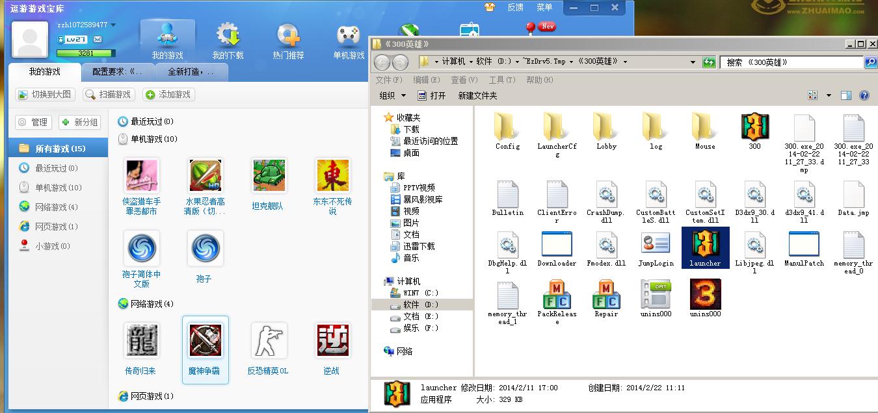Screen dimensions: 878x413
Task: Open the 菜单 menu in the game library title bar
Action: (x=544, y=7)
